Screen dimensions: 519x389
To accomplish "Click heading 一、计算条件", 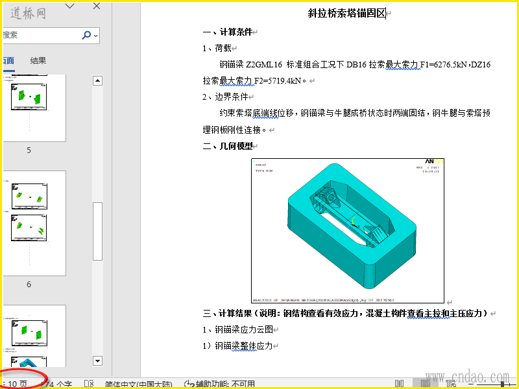I will tap(228, 32).
